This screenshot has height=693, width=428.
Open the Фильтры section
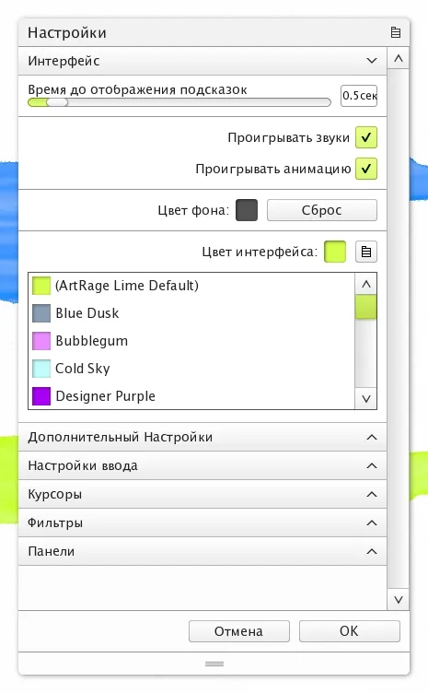[202, 523]
